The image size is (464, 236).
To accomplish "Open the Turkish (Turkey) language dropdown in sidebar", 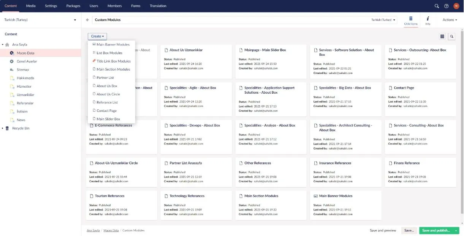I will click(40, 20).
